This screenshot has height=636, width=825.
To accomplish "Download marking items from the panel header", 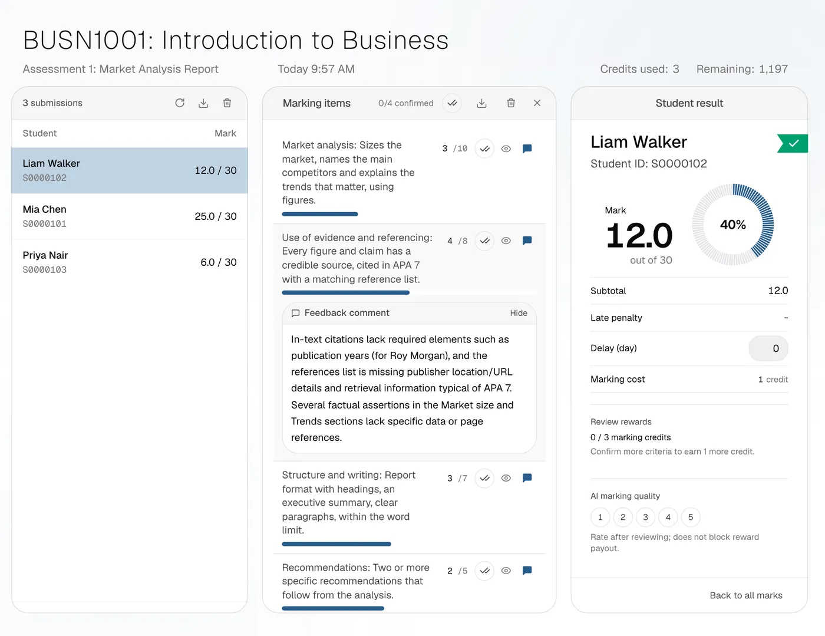I will (481, 103).
